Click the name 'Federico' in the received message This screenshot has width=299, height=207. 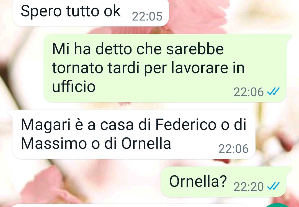[186, 124]
